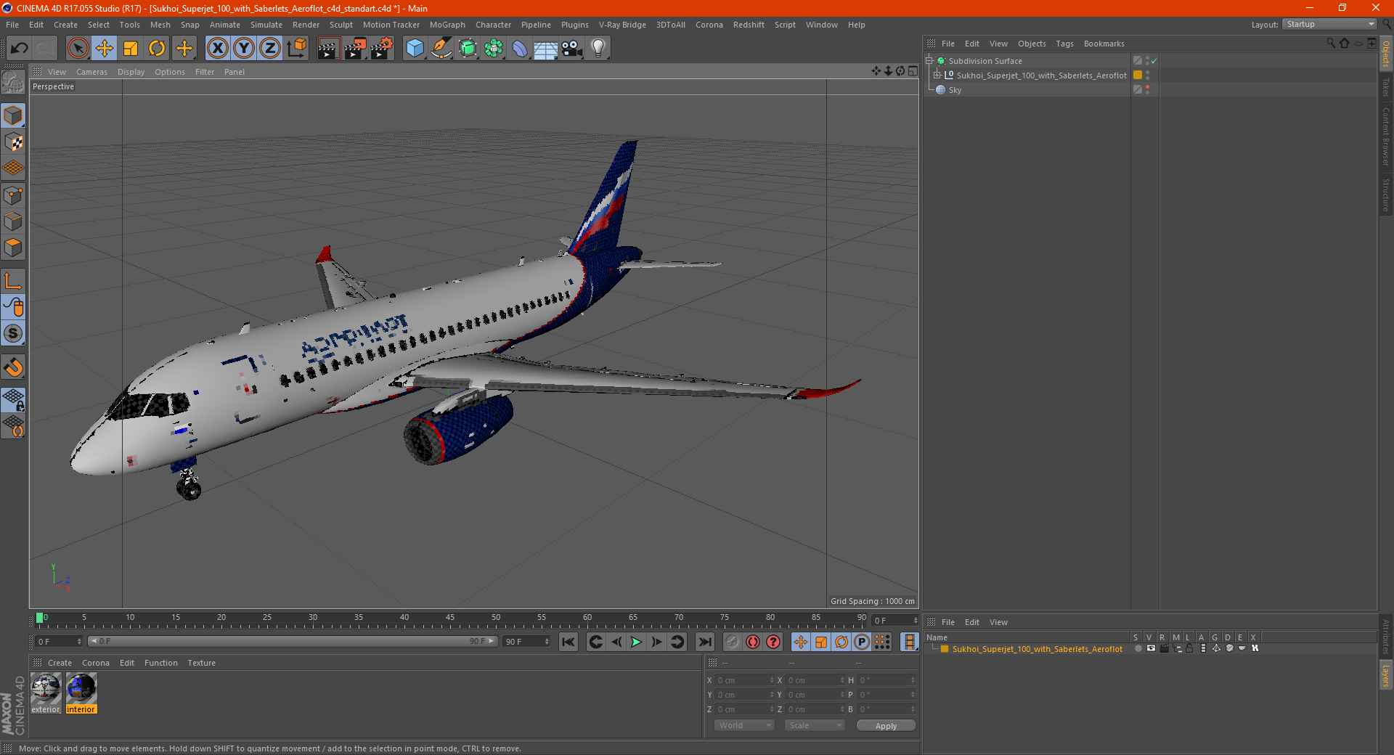Viewport: 1394px width, 755px height.
Task: Add a Subdivision Surface generator
Action: tap(468, 49)
